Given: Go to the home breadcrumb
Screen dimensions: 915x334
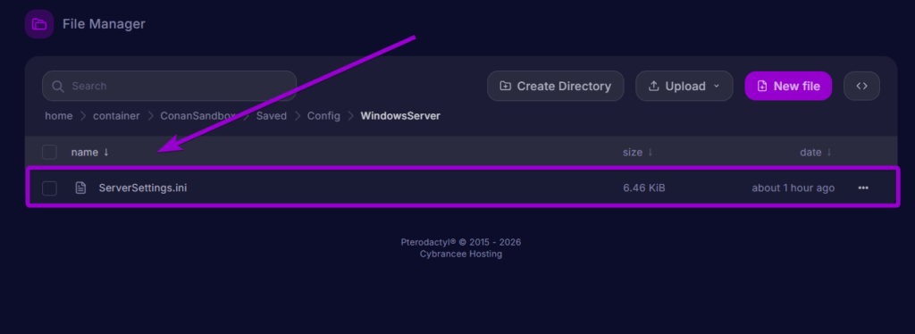Looking at the screenshot, I should click(58, 116).
